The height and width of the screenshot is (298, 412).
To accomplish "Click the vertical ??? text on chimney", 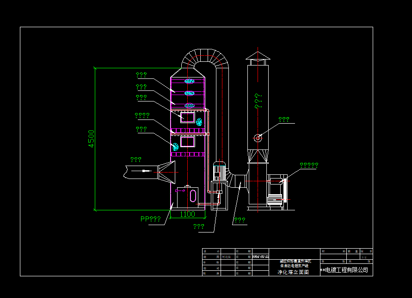I will 258,101.
